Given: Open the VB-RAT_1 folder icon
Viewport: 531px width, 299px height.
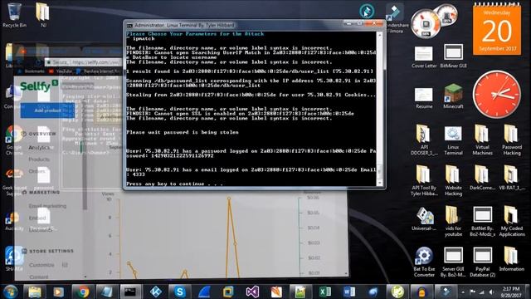Looking at the screenshot, I should pyautogui.click(x=512, y=178).
